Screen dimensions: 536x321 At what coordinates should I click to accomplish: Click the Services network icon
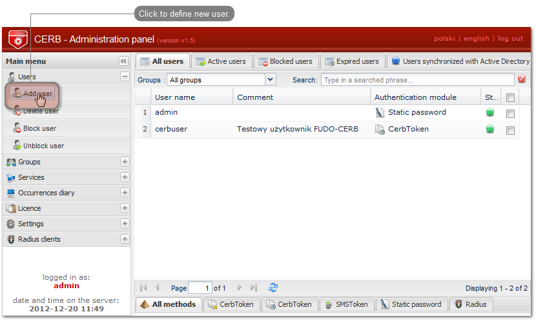tap(11, 177)
